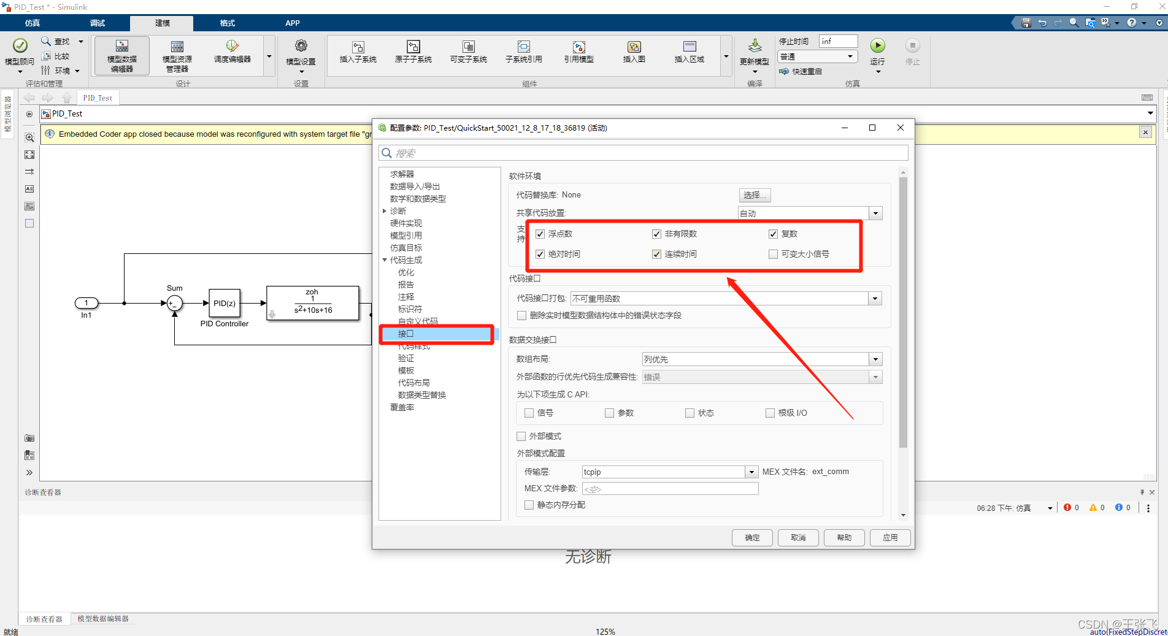The image size is (1168, 636).
Task: Click the 比较 (Compare) icon
Action: [46, 56]
